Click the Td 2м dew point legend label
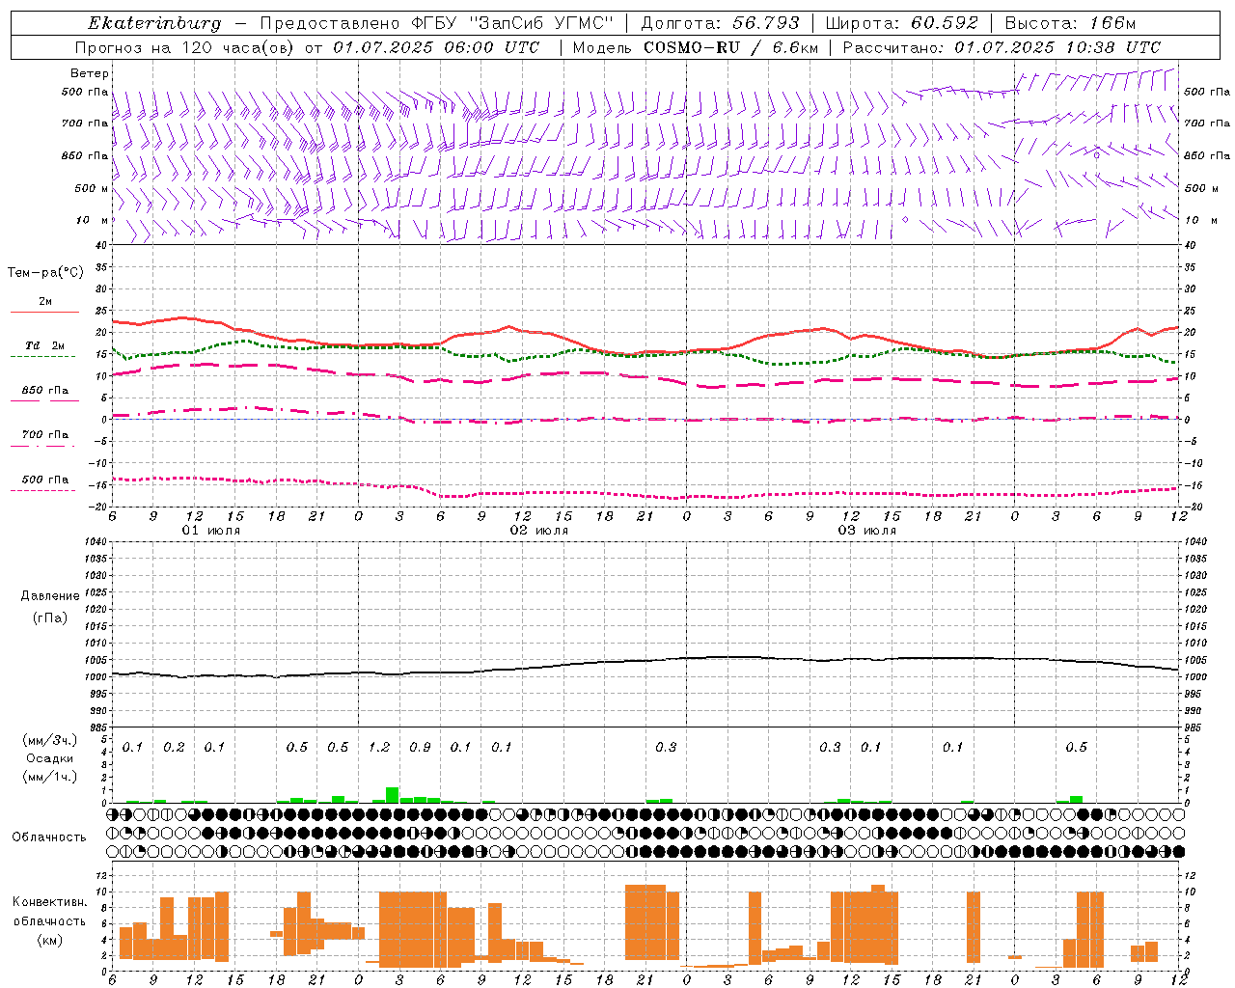This screenshot has height=988, width=1235. [x=45, y=345]
